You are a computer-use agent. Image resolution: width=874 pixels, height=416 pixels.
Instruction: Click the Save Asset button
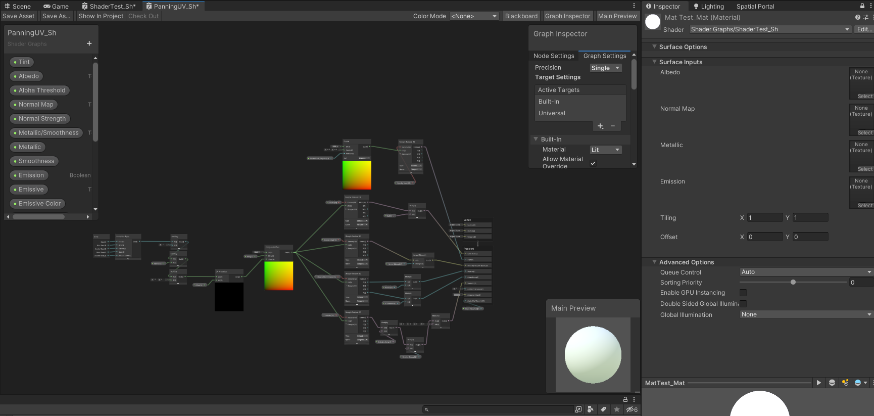(19, 16)
